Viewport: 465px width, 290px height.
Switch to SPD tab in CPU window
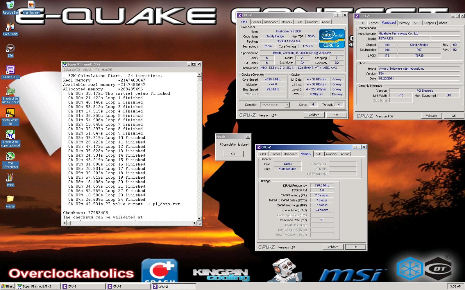[299, 22]
